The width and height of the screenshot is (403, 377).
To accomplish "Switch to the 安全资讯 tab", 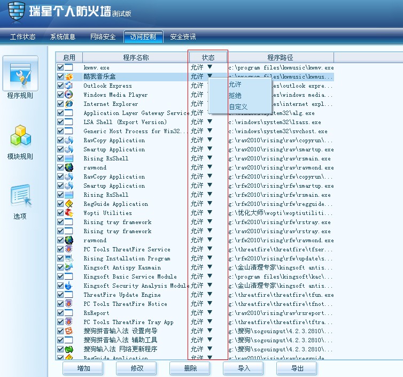I will (x=183, y=37).
